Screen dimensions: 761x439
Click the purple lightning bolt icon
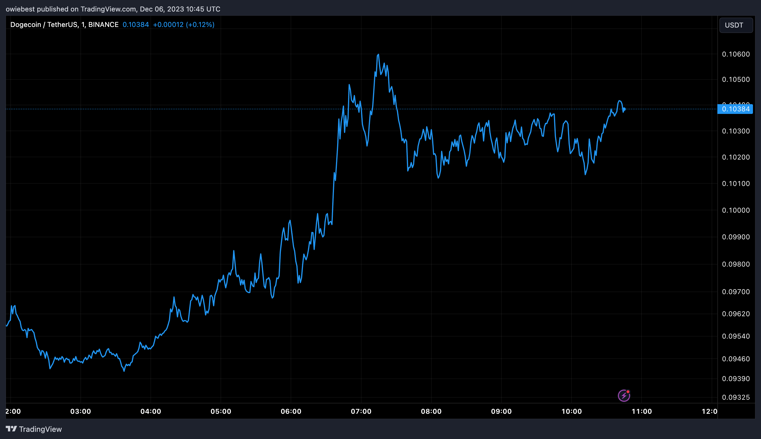click(624, 396)
